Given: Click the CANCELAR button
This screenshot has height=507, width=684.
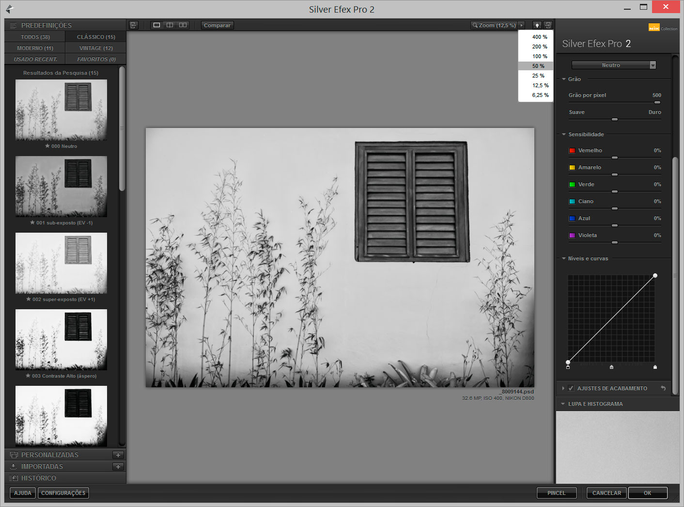Looking at the screenshot, I should tap(606, 493).
